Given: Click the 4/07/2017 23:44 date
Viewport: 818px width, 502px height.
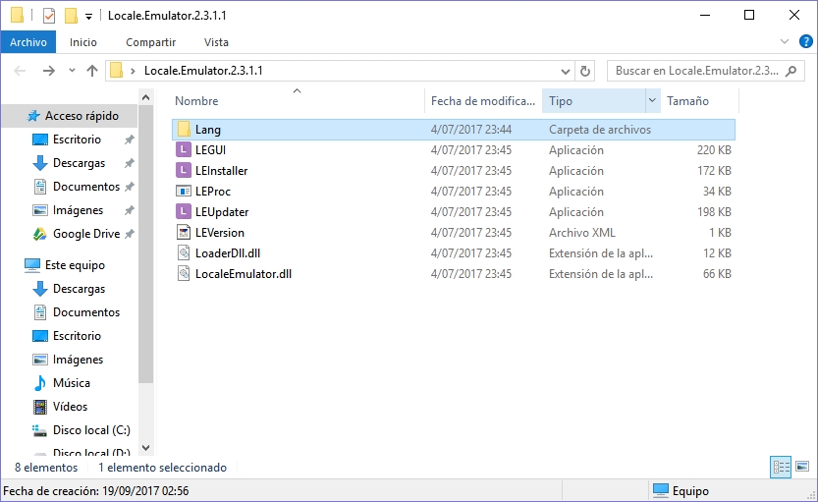Looking at the screenshot, I should (471, 130).
